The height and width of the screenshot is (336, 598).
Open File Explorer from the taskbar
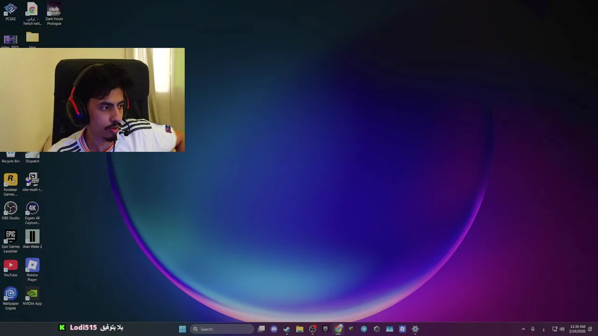(299, 329)
